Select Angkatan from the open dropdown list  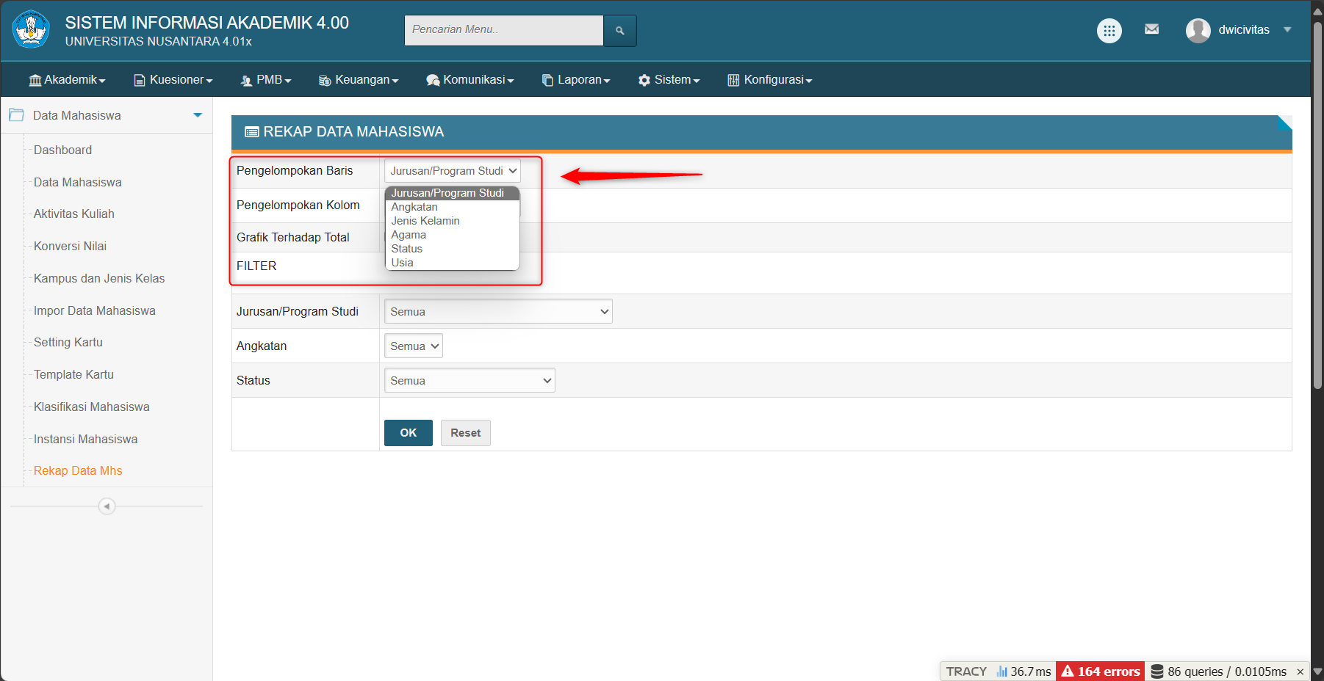(x=414, y=207)
